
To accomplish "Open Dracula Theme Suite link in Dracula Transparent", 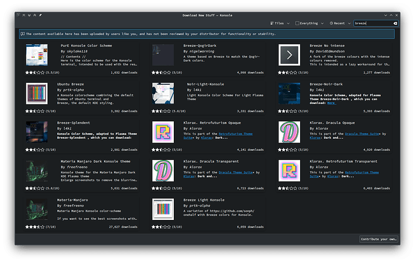I will coord(236,172).
